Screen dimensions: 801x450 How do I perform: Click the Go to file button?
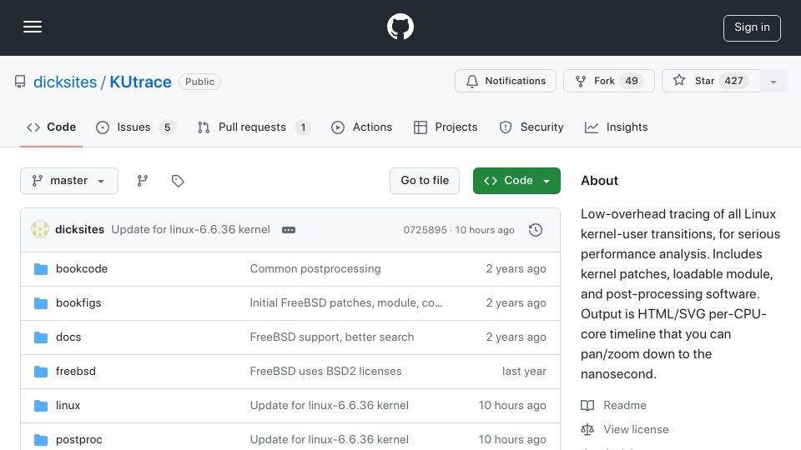click(x=425, y=181)
